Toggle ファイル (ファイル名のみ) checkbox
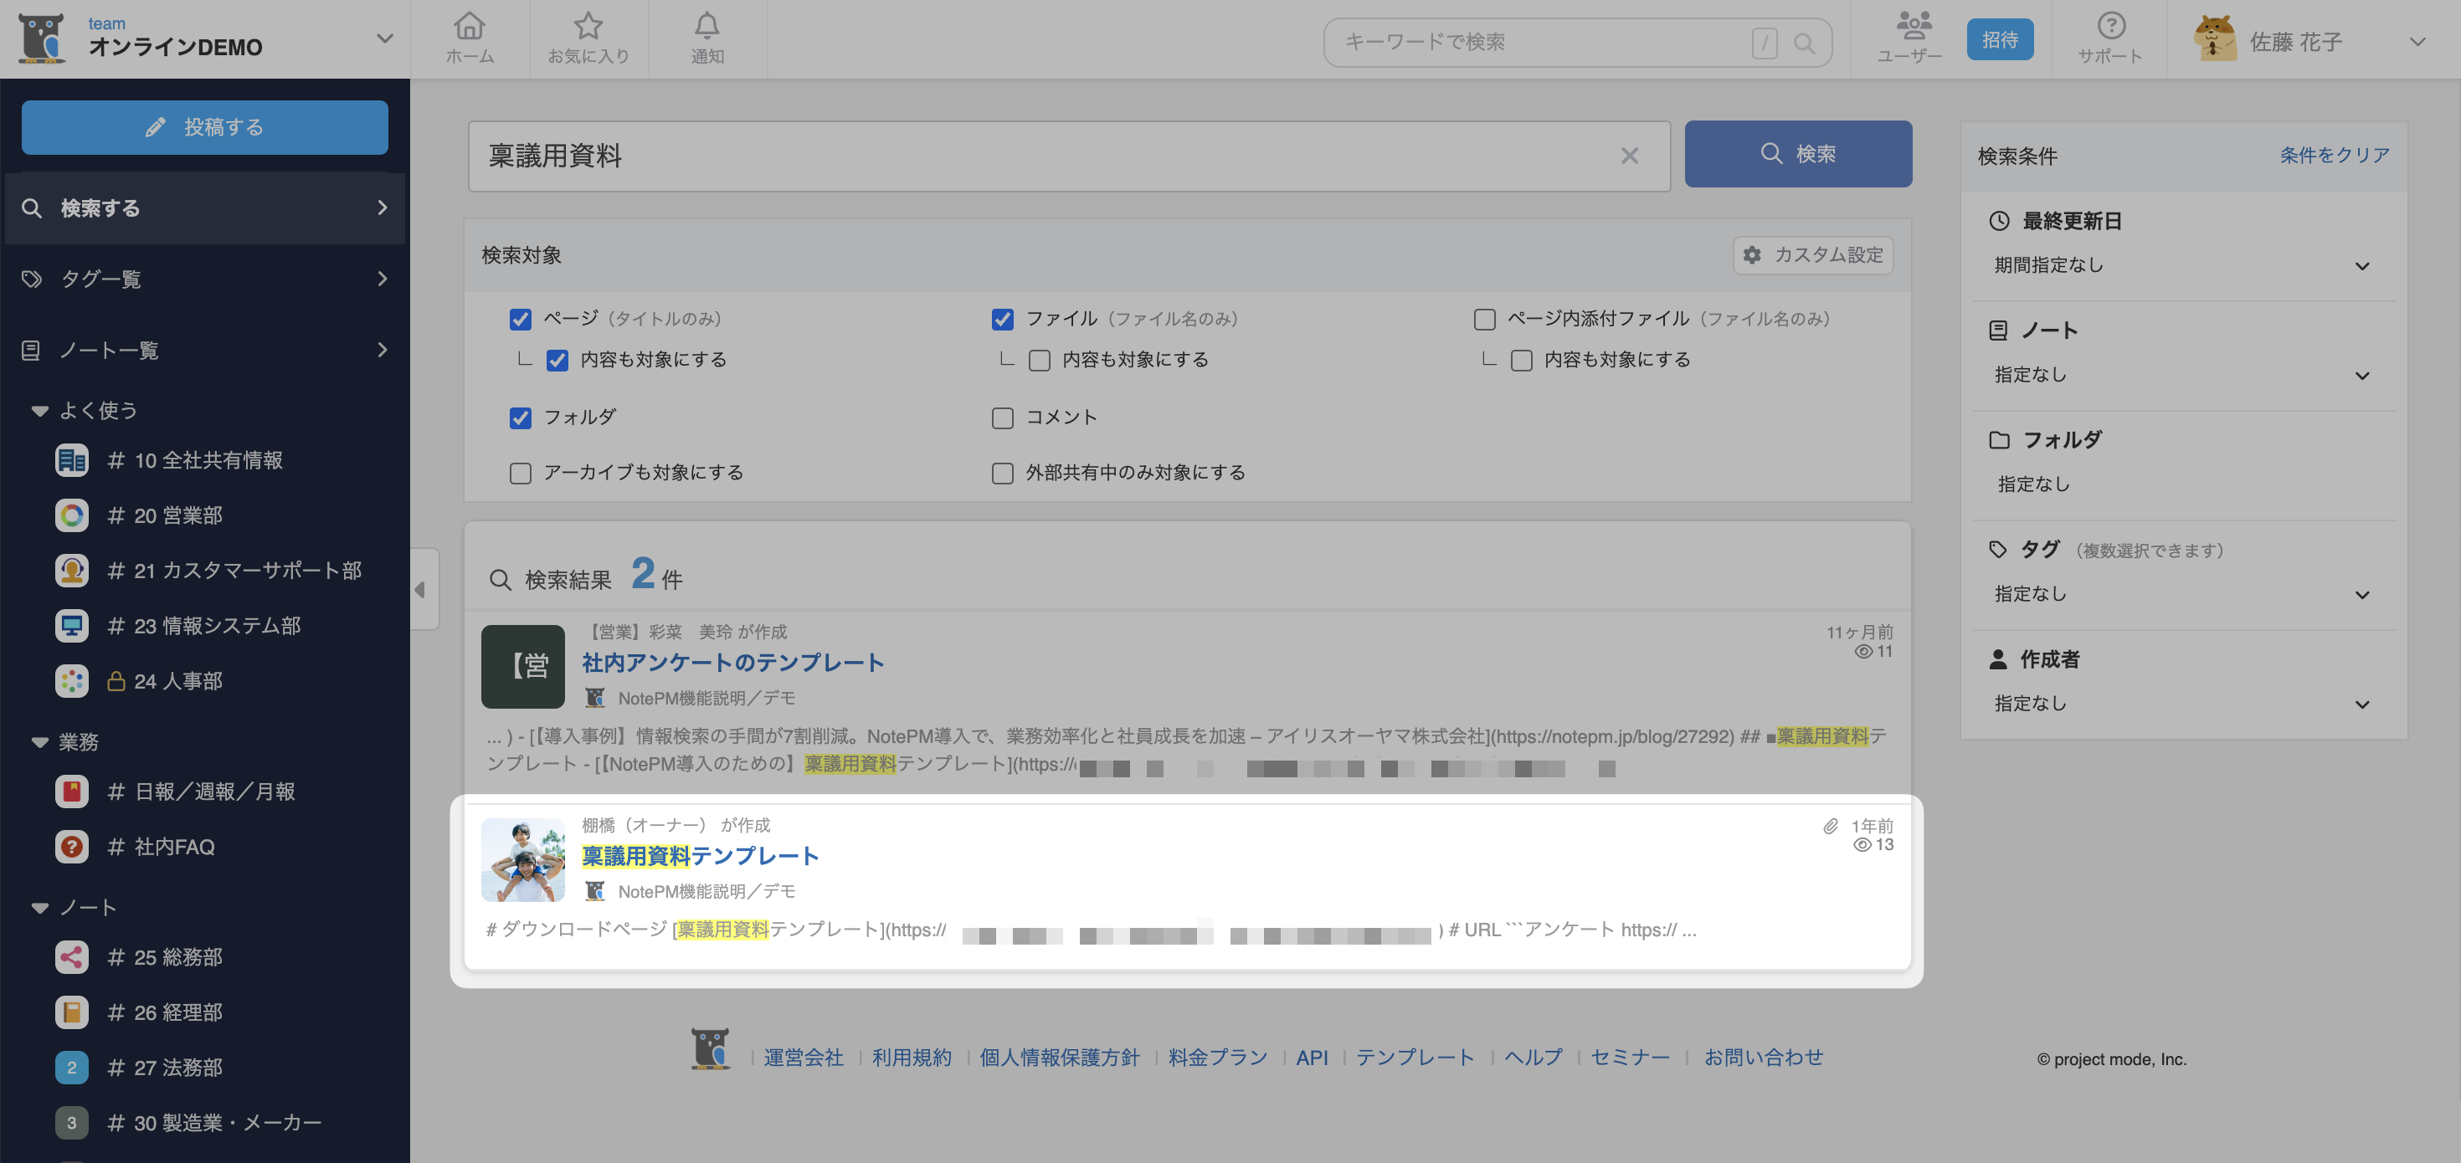 [x=1002, y=319]
